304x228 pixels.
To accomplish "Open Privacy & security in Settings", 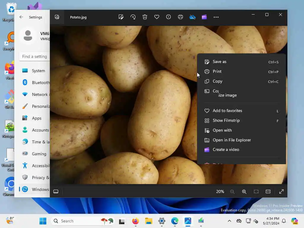I will (35, 178).
